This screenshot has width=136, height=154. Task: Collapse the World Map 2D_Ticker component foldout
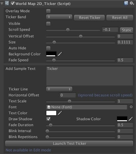tap(2, 4)
